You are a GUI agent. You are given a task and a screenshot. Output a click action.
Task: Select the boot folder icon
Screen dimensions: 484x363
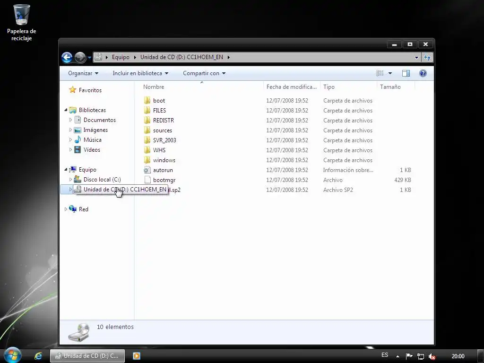click(147, 100)
